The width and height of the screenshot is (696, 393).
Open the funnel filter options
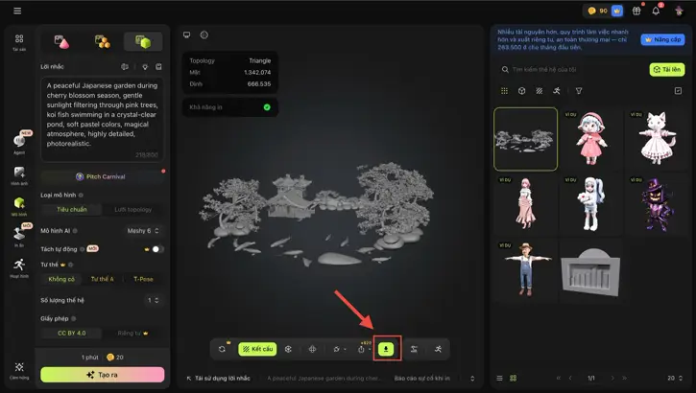click(579, 91)
